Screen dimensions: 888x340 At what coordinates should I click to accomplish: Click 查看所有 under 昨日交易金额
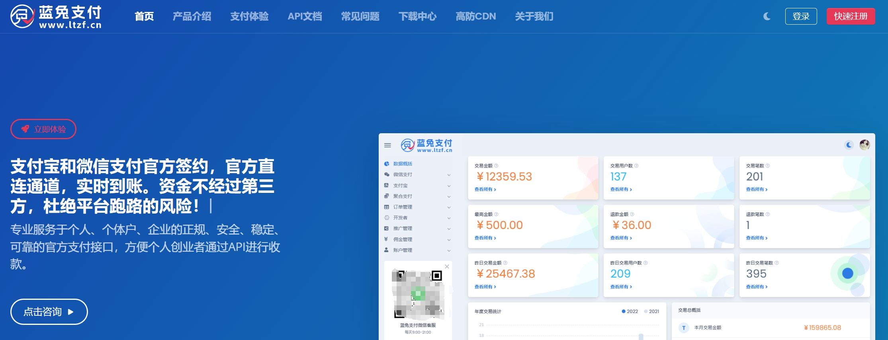point(485,287)
